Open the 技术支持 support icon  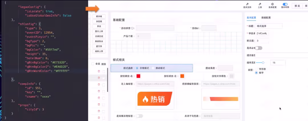point(247,4)
